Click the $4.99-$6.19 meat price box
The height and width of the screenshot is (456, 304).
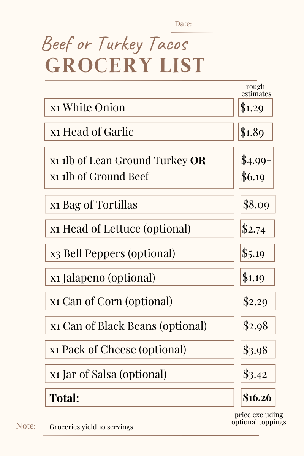click(256, 168)
